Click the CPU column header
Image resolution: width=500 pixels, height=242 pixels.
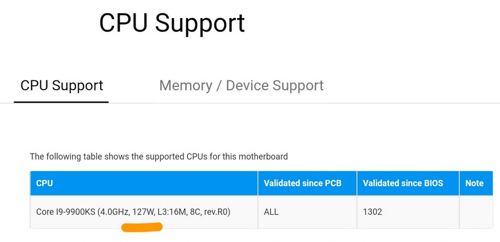[x=44, y=184]
